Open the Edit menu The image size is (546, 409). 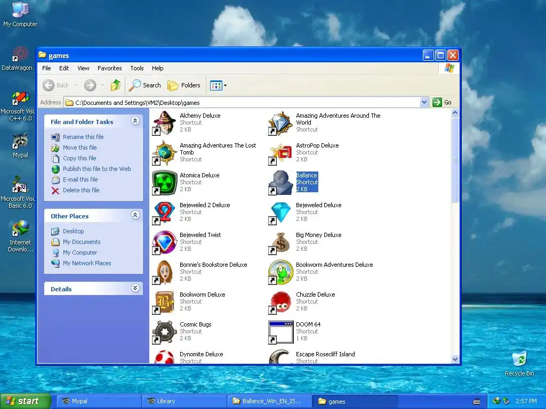(64, 68)
